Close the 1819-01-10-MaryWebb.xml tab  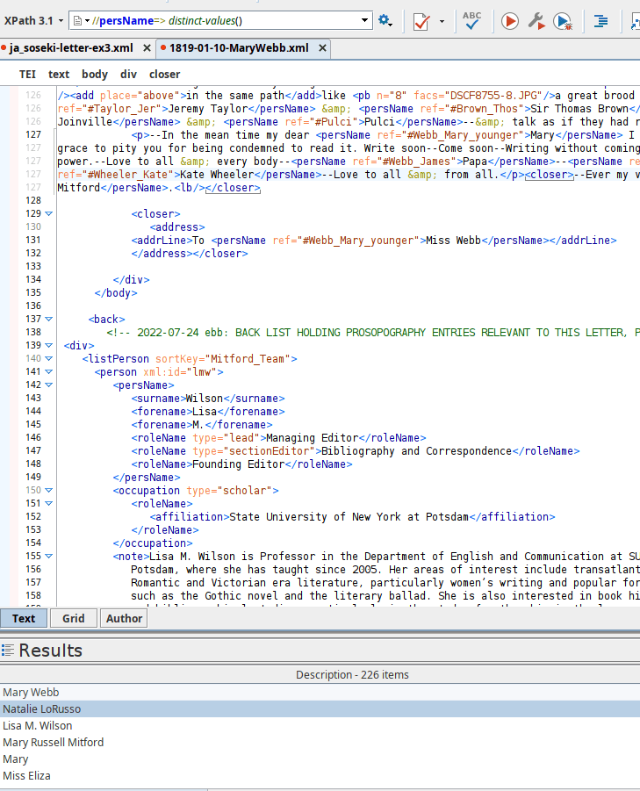point(322,48)
